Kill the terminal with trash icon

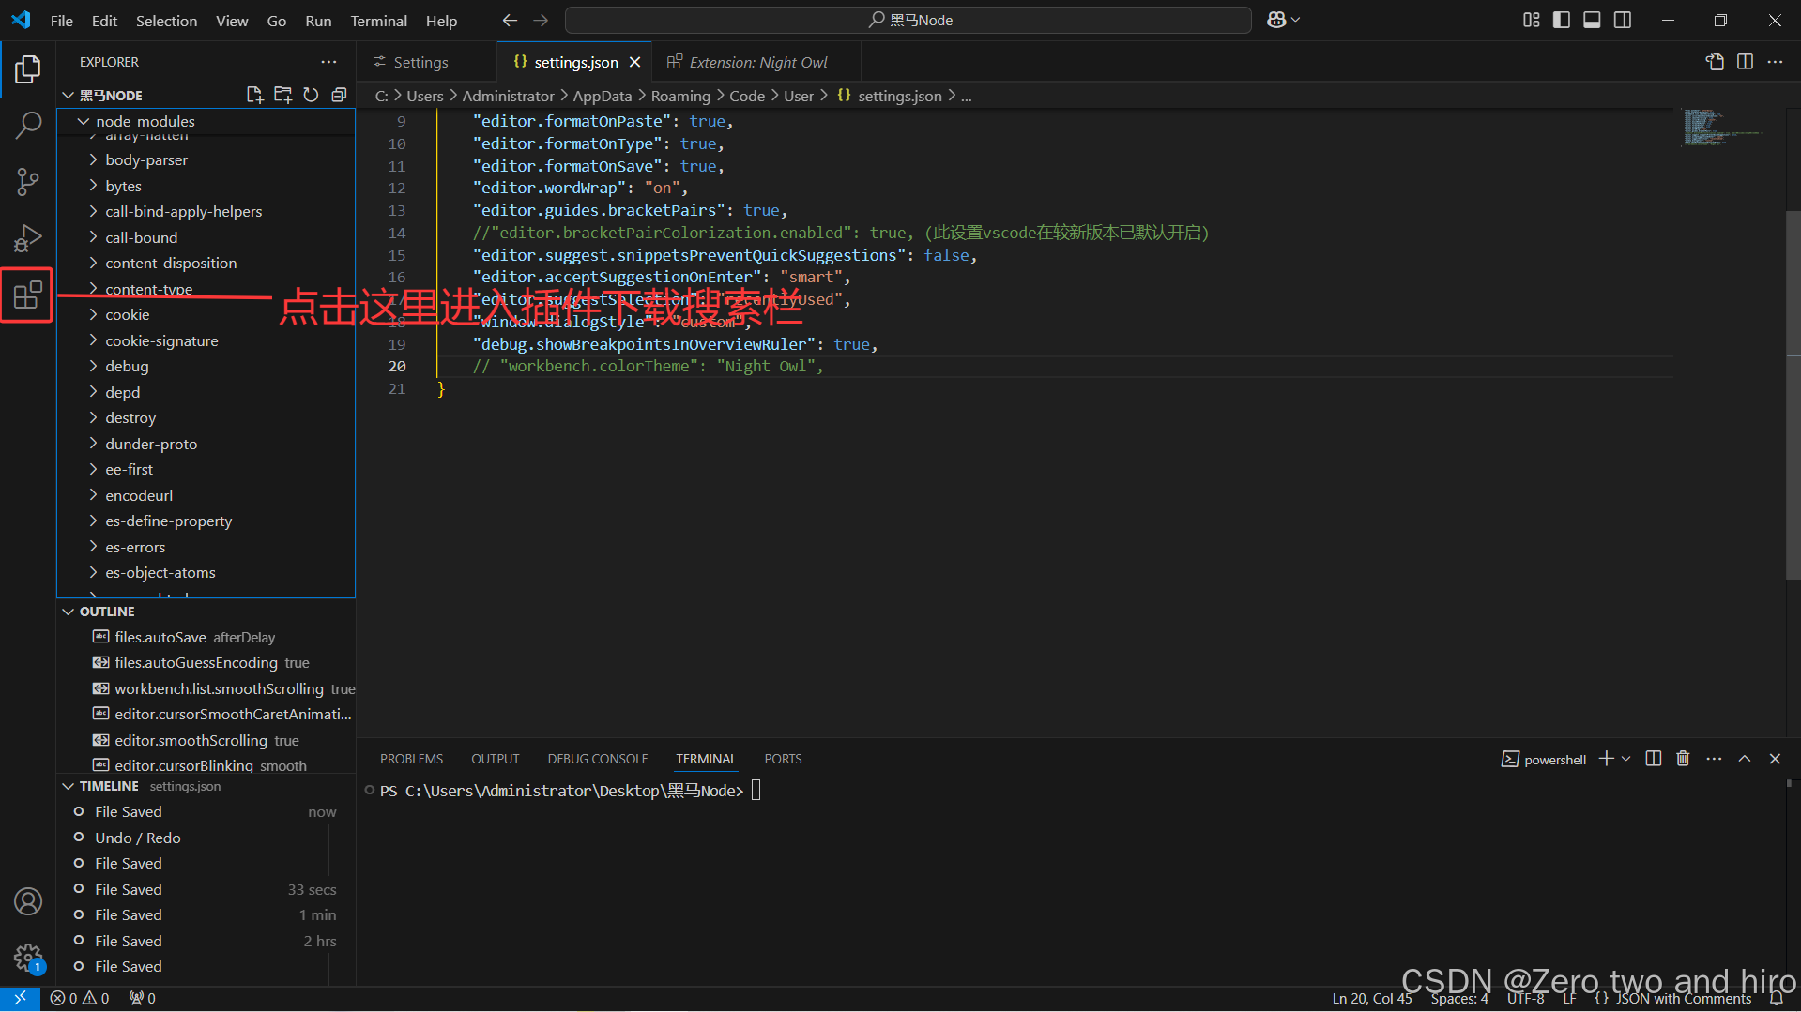coord(1683,759)
